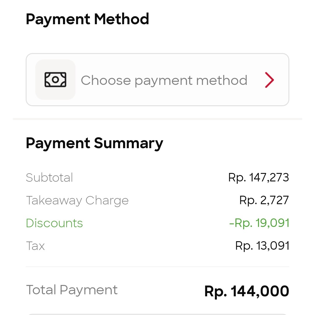
Task: Click the Subtotal label
Action: pos(49,178)
